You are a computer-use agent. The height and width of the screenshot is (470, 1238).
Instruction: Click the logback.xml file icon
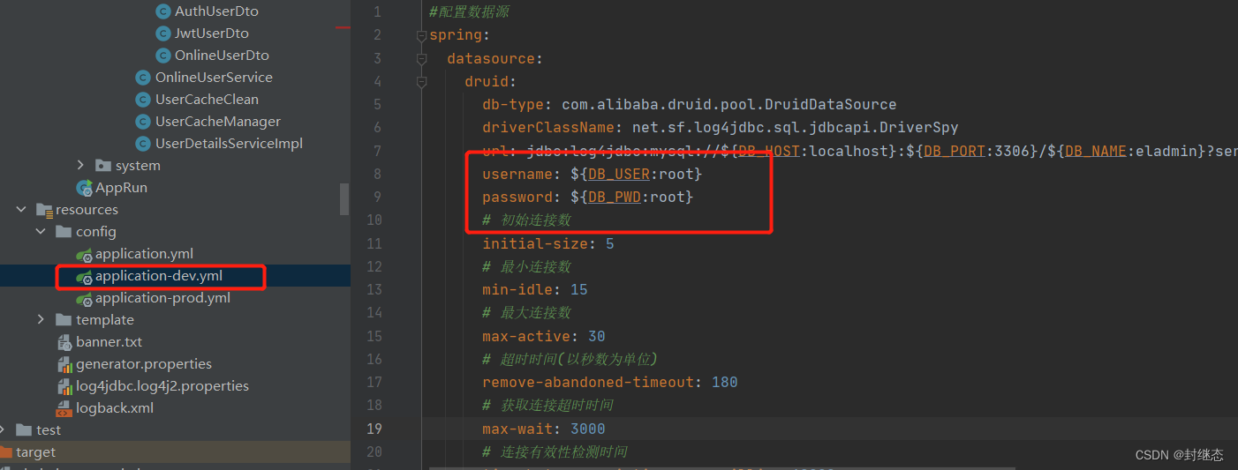(x=64, y=408)
